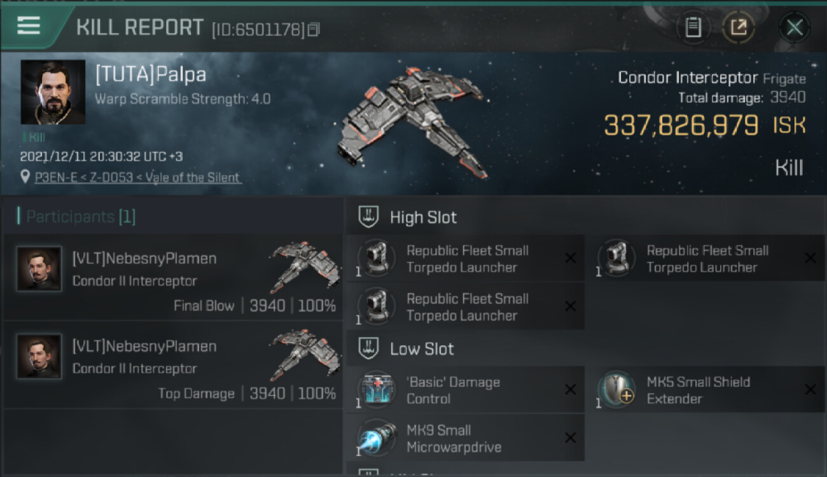Copy kill report ID icon

(x=313, y=29)
